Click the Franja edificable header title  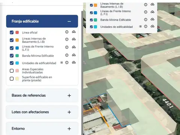(25, 21)
